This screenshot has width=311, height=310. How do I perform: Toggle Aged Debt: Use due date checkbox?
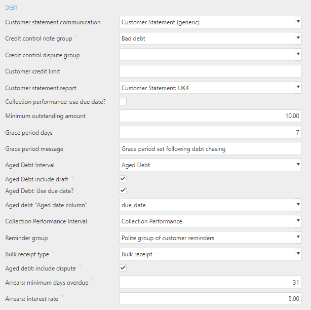(123, 190)
